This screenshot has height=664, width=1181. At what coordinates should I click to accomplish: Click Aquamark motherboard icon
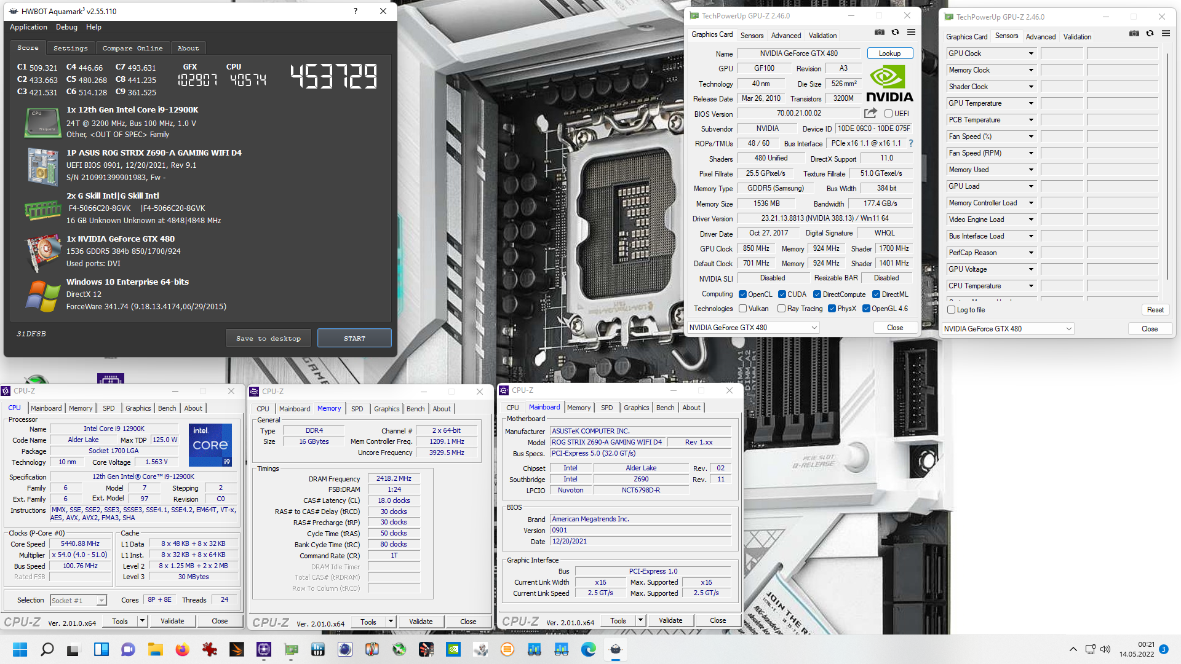[x=42, y=166]
